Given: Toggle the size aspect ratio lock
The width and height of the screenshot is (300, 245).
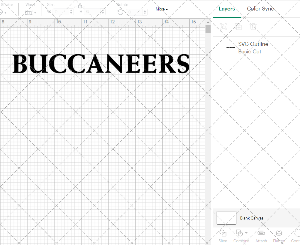Looking at the screenshot, I should pos(80,6).
